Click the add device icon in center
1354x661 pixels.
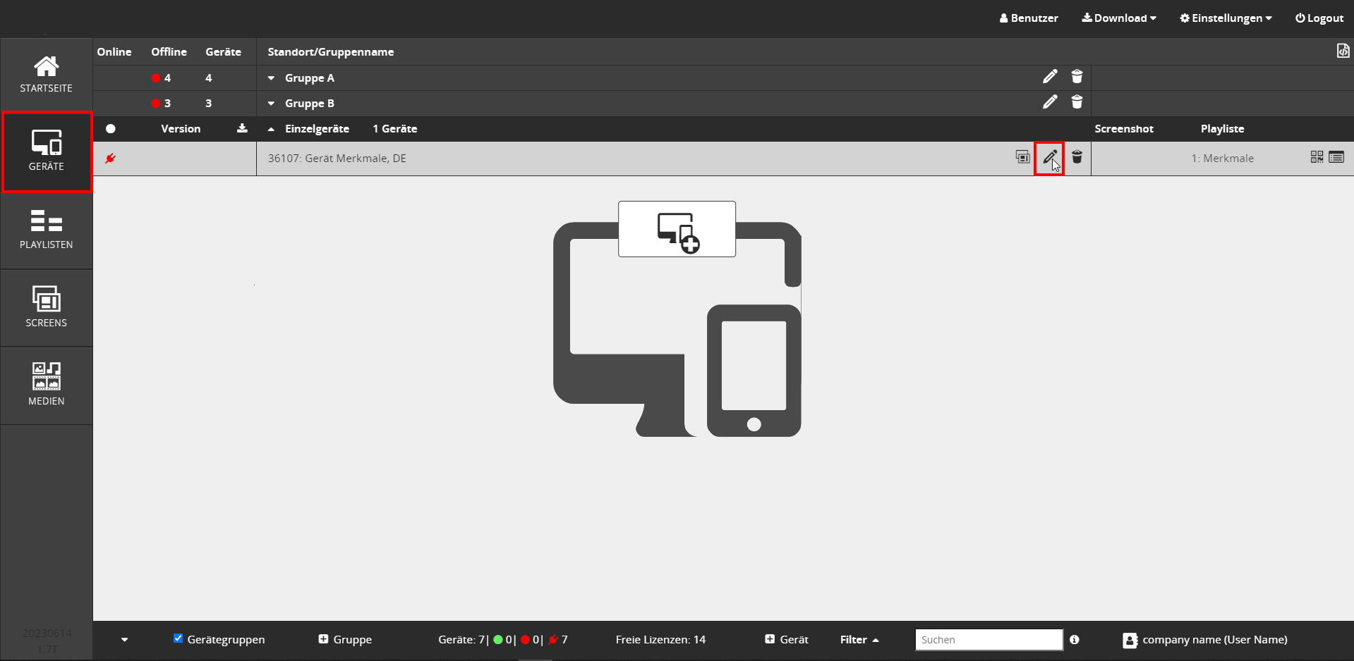pos(677,230)
